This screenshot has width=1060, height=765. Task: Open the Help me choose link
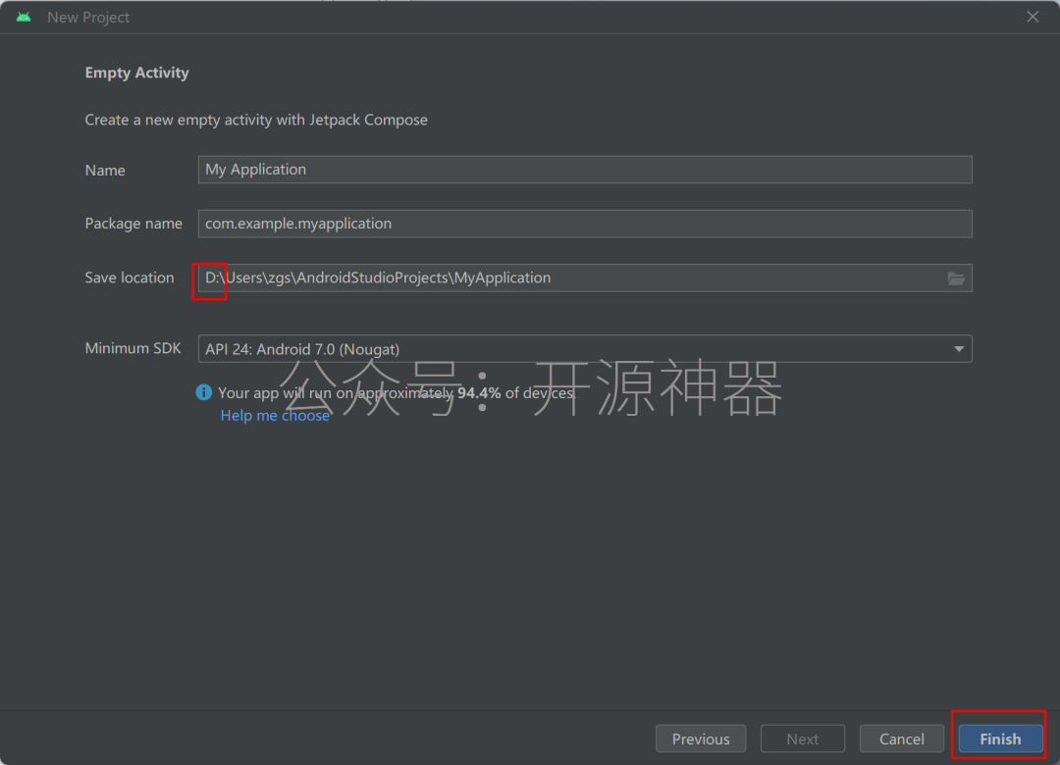pos(275,416)
